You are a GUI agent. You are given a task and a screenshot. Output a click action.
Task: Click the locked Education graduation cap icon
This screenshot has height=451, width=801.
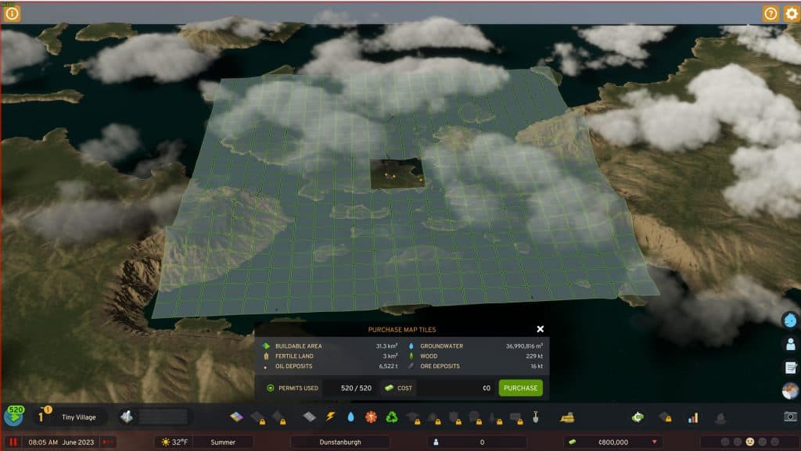tap(414, 417)
